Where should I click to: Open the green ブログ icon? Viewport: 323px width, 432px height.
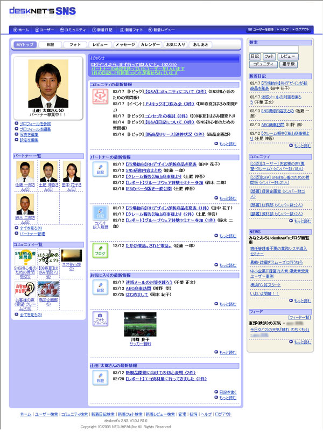pyautogui.click(x=100, y=250)
